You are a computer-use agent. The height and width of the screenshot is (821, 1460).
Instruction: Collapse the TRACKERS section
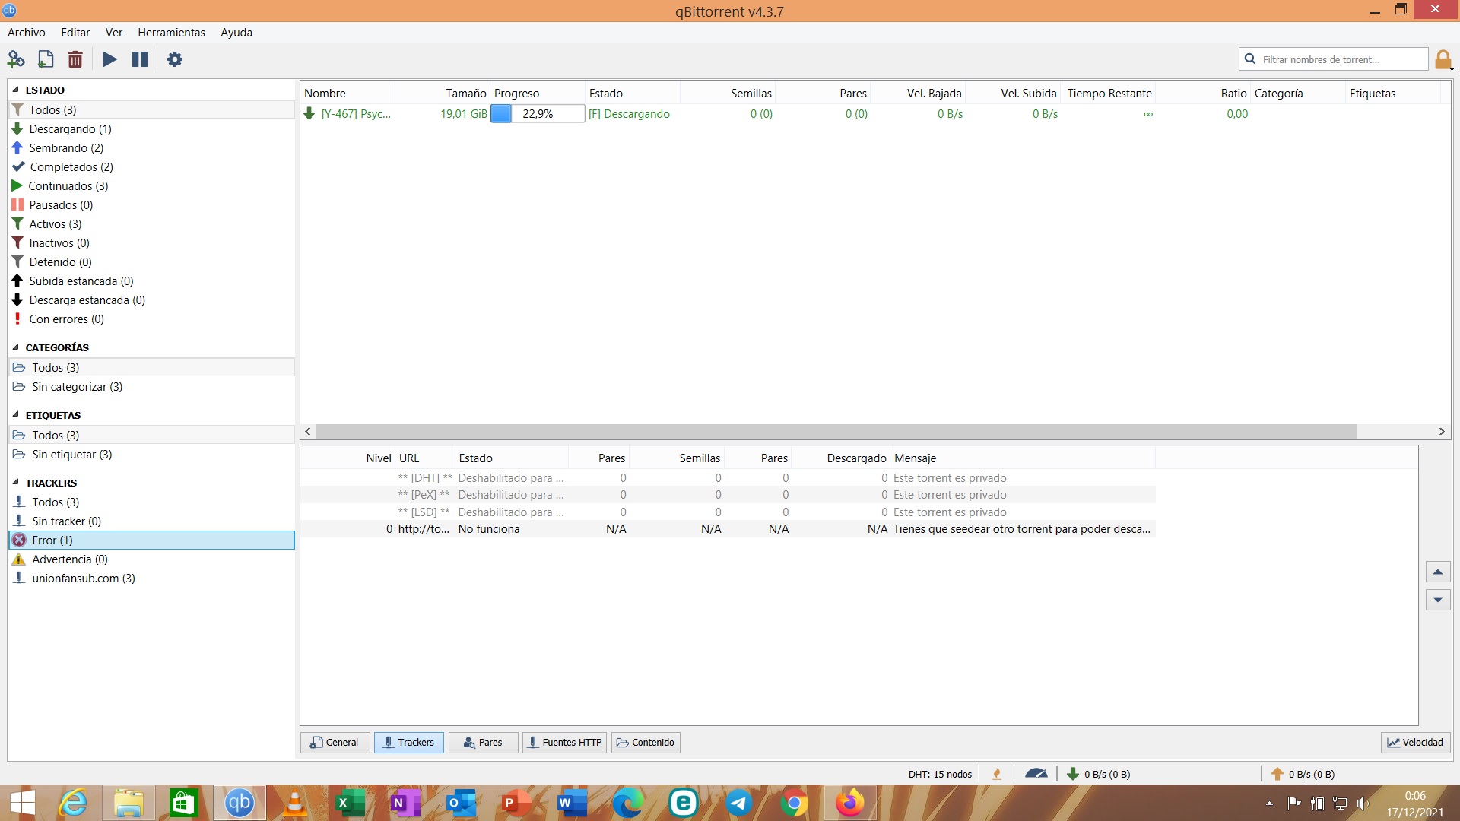pyautogui.click(x=15, y=483)
